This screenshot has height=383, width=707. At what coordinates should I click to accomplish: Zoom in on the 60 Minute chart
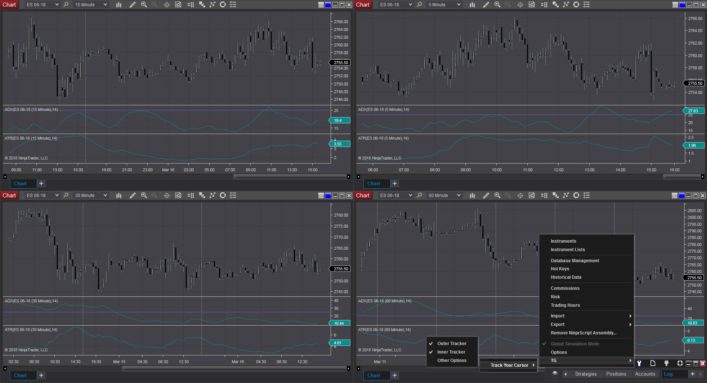tap(497, 195)
